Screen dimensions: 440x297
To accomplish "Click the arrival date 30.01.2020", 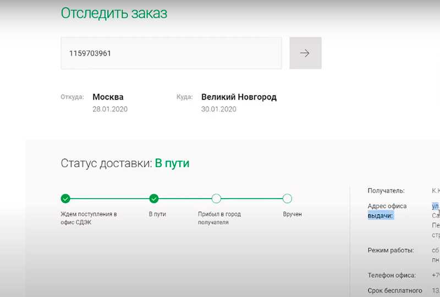I will 219,109.
